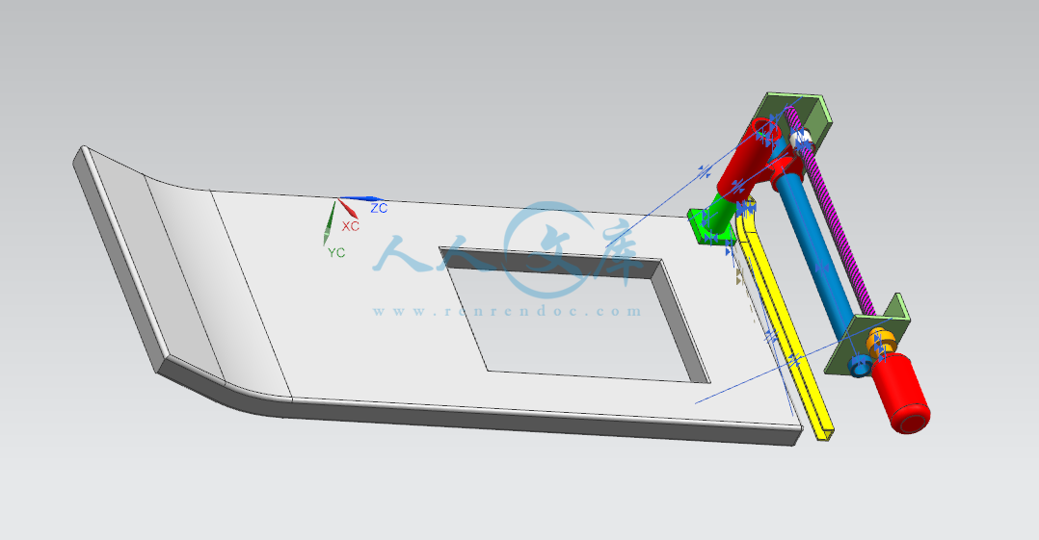Select the rectangular cutout in the plate
1039x540 pixels.
(574, 316)
